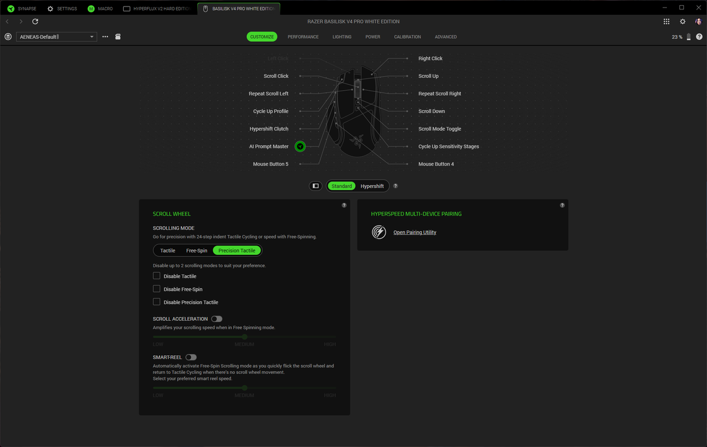The height and width of the screenshot is (447, 707).
Task: Enable the Scroll Acceleration switch
Action: 217,319
